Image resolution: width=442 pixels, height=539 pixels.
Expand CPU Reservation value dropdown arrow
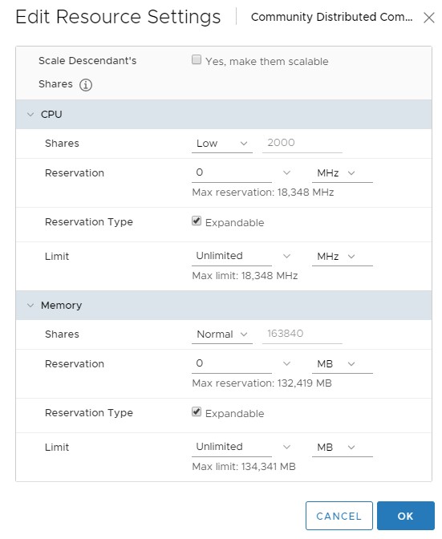point(286,173)
